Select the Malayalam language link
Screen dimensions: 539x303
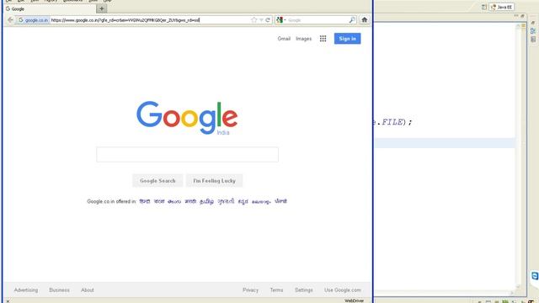click(x=261, y=202)
